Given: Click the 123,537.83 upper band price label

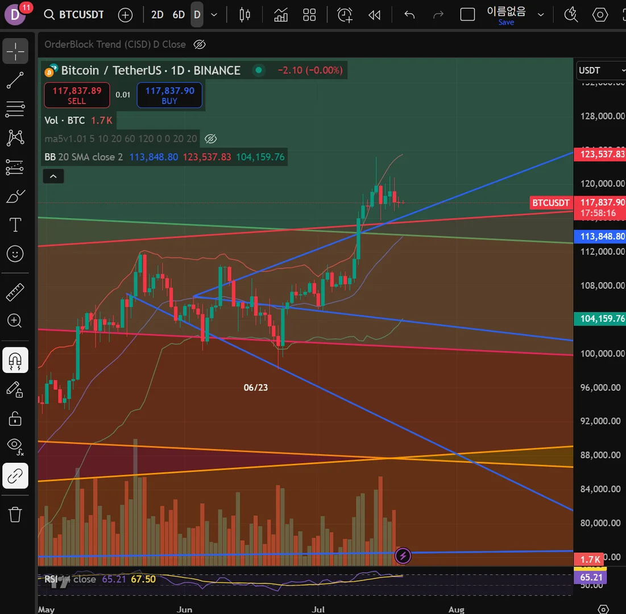Looking at the screenshot, I should pos(600,155).
